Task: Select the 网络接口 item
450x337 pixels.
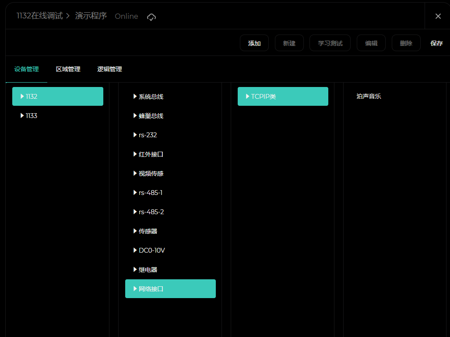Action: pos(170,288)
